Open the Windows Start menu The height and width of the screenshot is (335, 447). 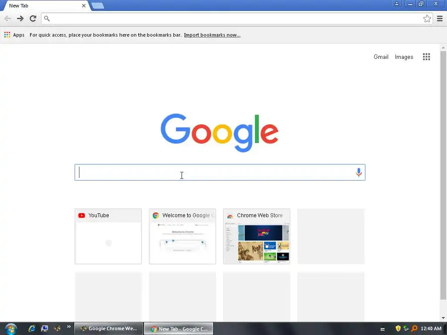pos(11,329)
